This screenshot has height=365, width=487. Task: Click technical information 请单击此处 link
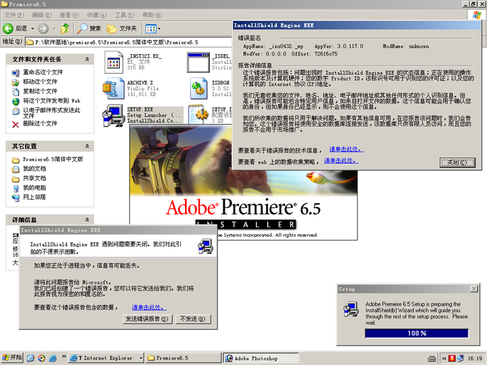pos(346,149)
